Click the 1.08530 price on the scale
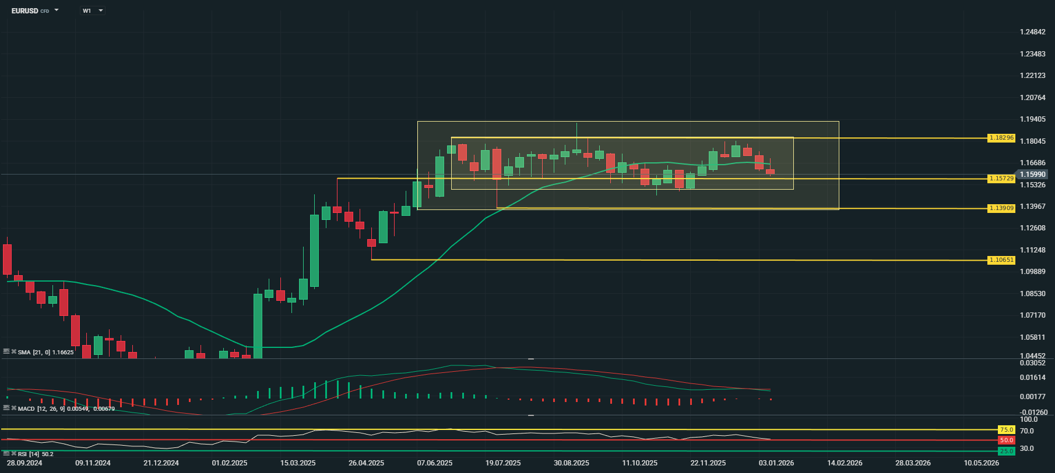Image resolution: width=1055 pixels, height=473 pixels. (1033, 294)
